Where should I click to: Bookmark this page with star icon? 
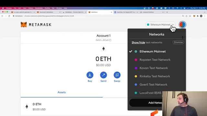[190, 16]
